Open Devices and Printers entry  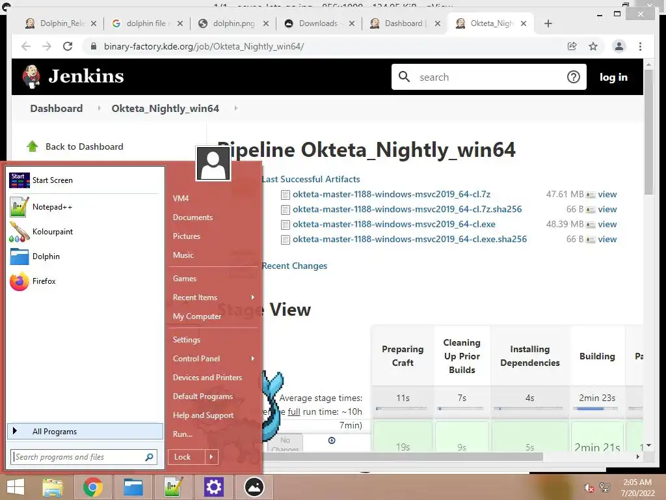pos(207,378)
